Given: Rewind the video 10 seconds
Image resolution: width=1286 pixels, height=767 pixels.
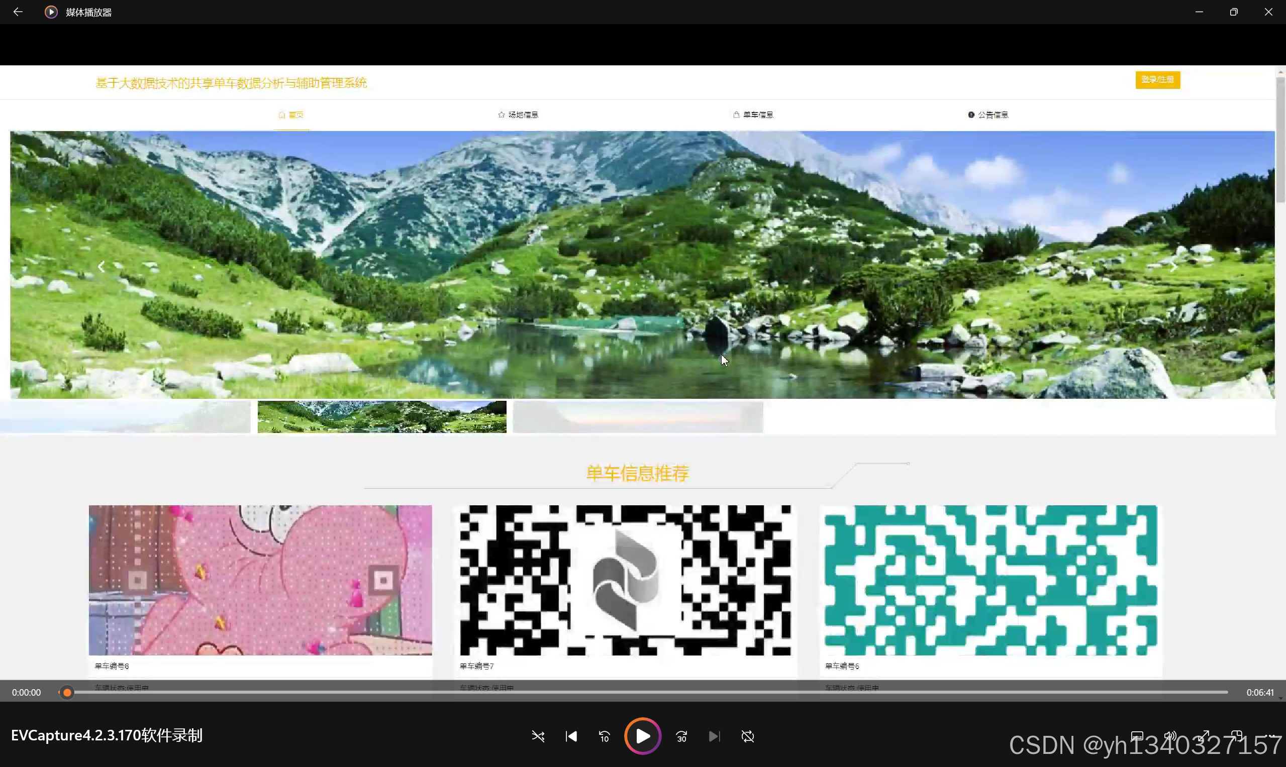Looking at the screenshot, I should point(604,736).
